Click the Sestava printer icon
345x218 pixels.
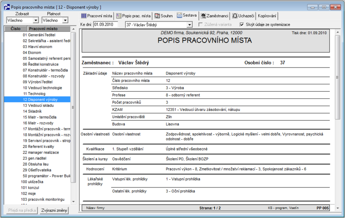coord(179,15)
